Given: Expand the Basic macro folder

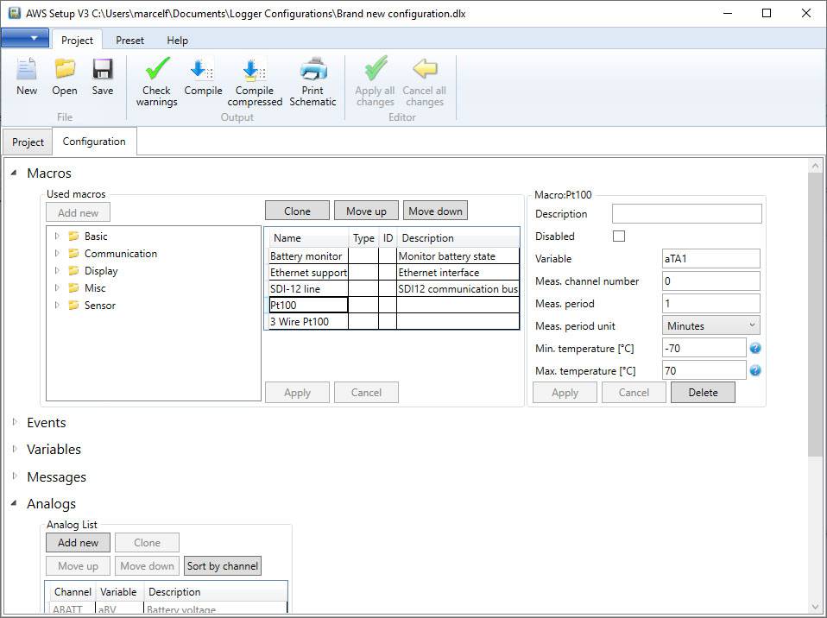Looking at the screenshot, I should pos(57,236).
